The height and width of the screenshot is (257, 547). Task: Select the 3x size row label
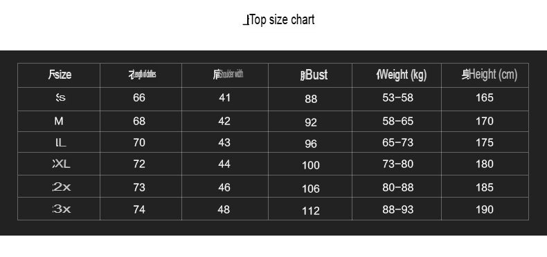(x=62, y=209)
